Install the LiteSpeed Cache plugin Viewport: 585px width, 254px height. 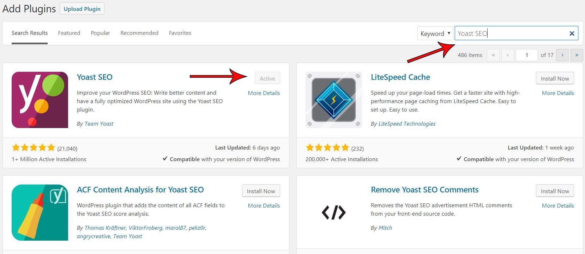(x=555, y=78)
